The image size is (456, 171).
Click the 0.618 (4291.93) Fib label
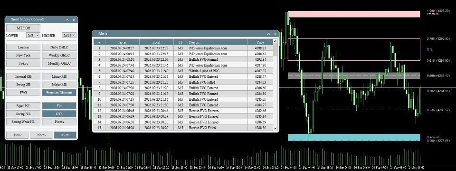[438, 60]
